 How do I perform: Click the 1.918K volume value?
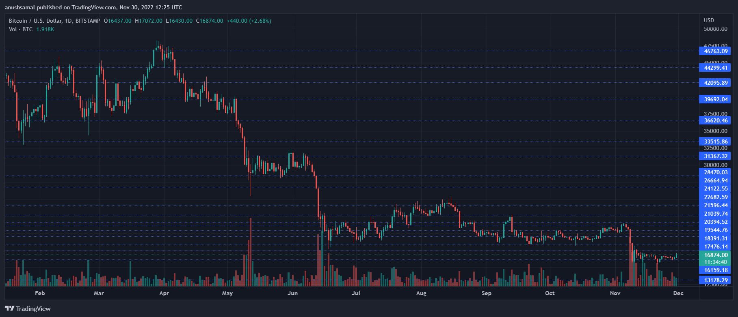tap(45, 29)
